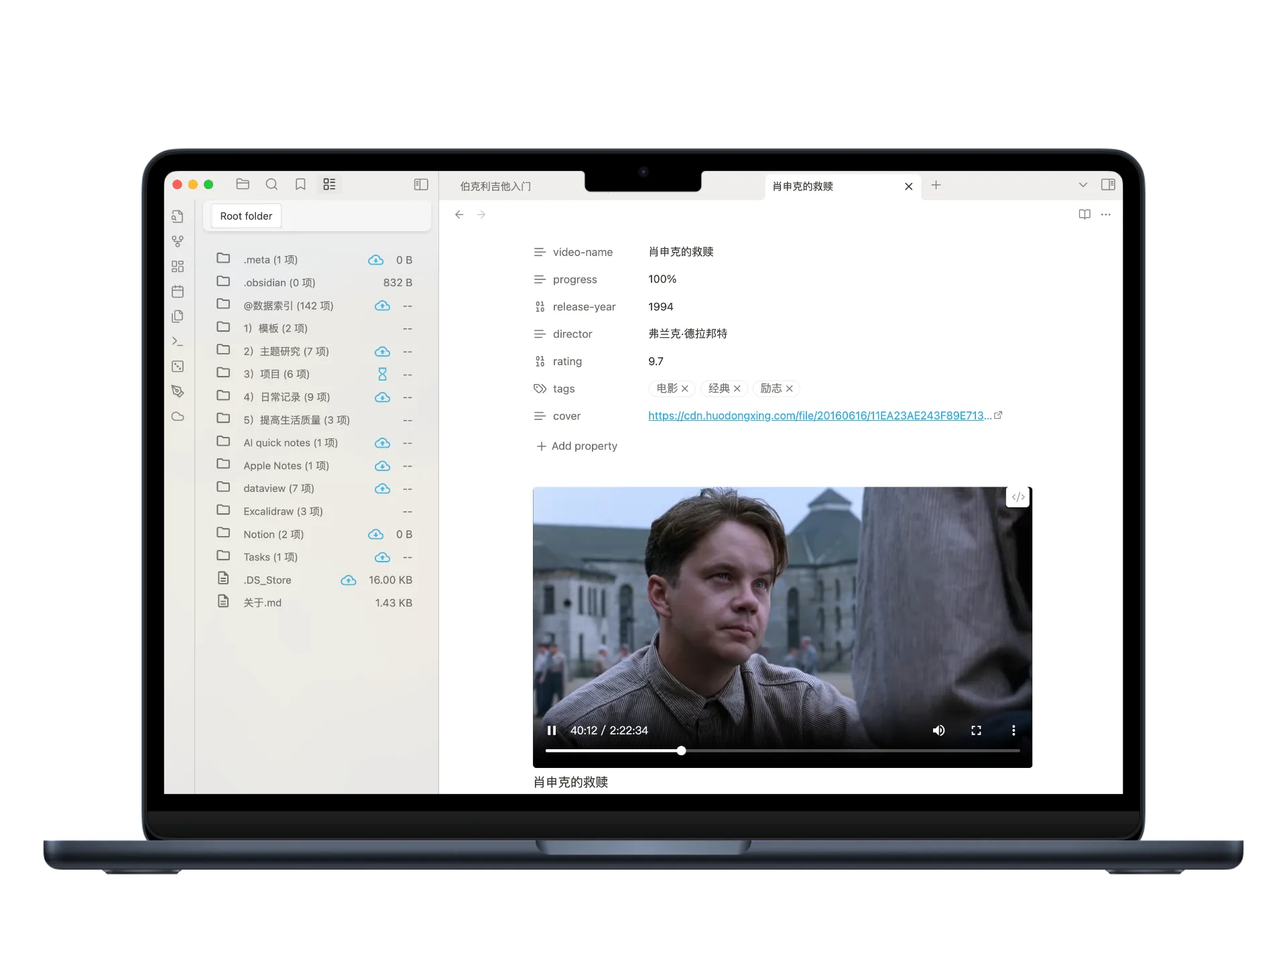Toggle the right sidebar panel
This screenshot has height=965, width=1287.
point(1108,185)
